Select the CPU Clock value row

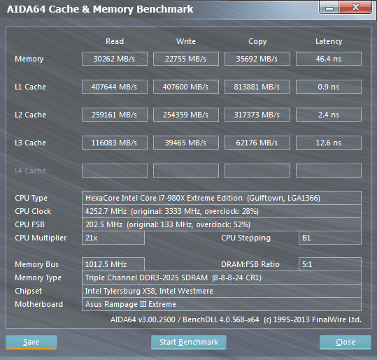click(x=222, y=211)
